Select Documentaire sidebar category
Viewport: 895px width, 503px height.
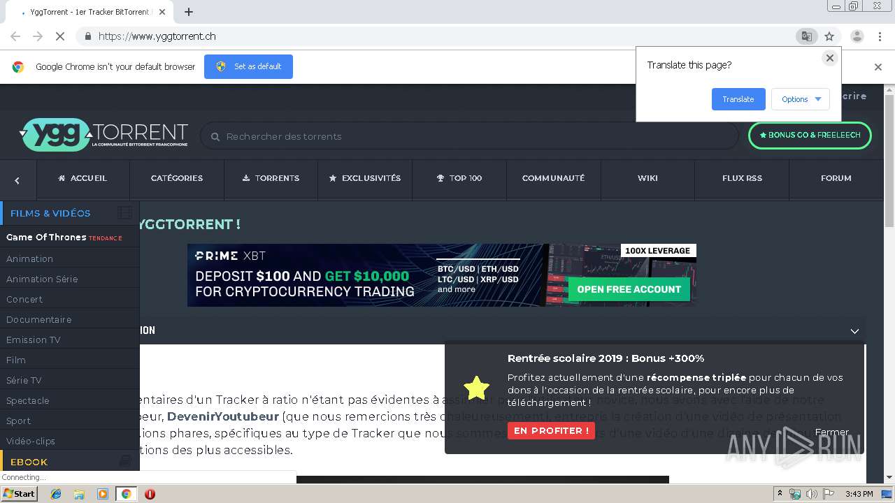pos(39,319)
